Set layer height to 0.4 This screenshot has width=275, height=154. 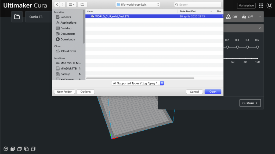click(x=247, y=47)
